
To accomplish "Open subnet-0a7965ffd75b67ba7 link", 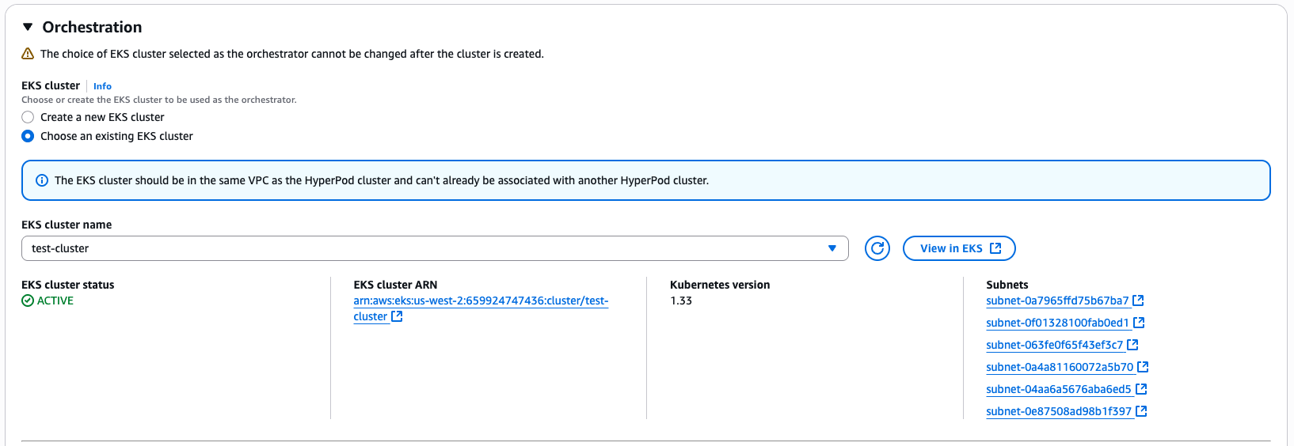I will (1057, 300).
